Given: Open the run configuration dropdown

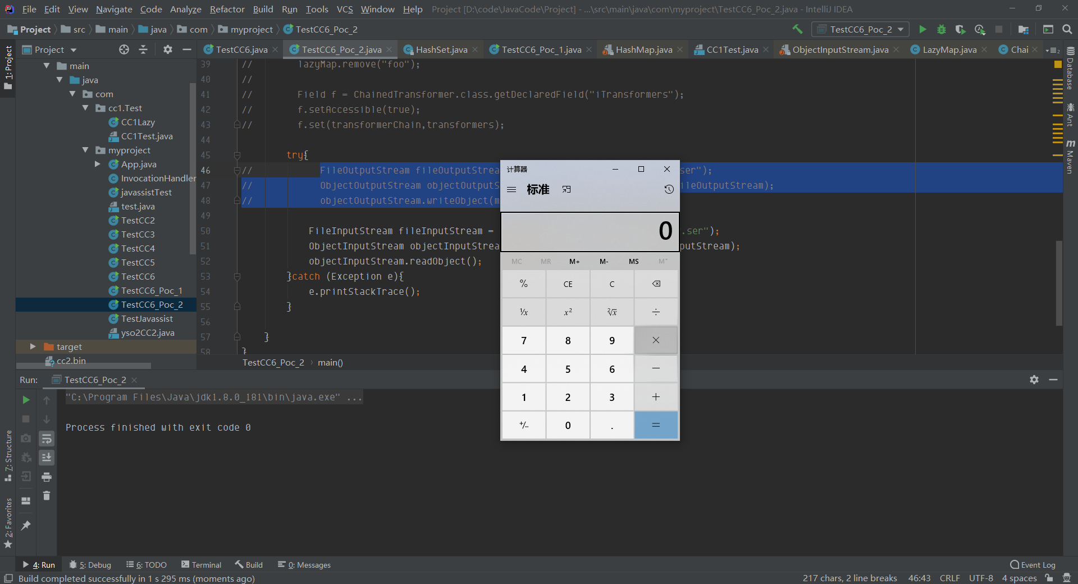Looking at the screenshot, I should pyautogui.click(x=861, y=29).
